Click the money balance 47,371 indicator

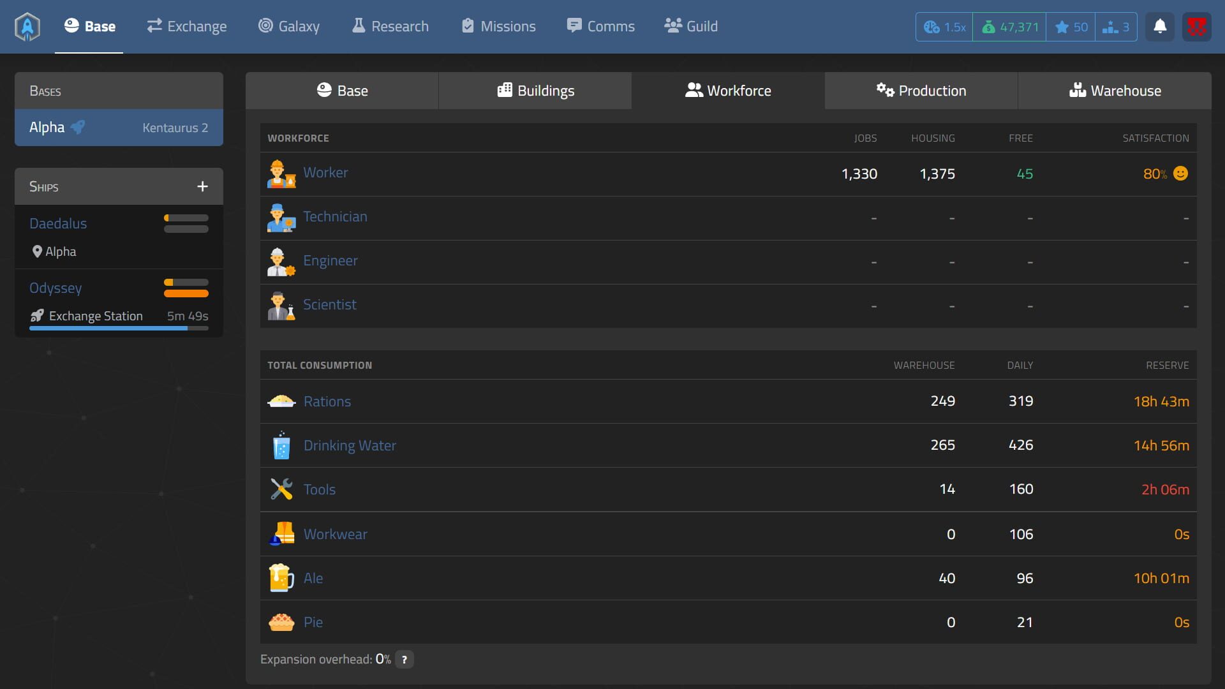(x=1009, y=27)
